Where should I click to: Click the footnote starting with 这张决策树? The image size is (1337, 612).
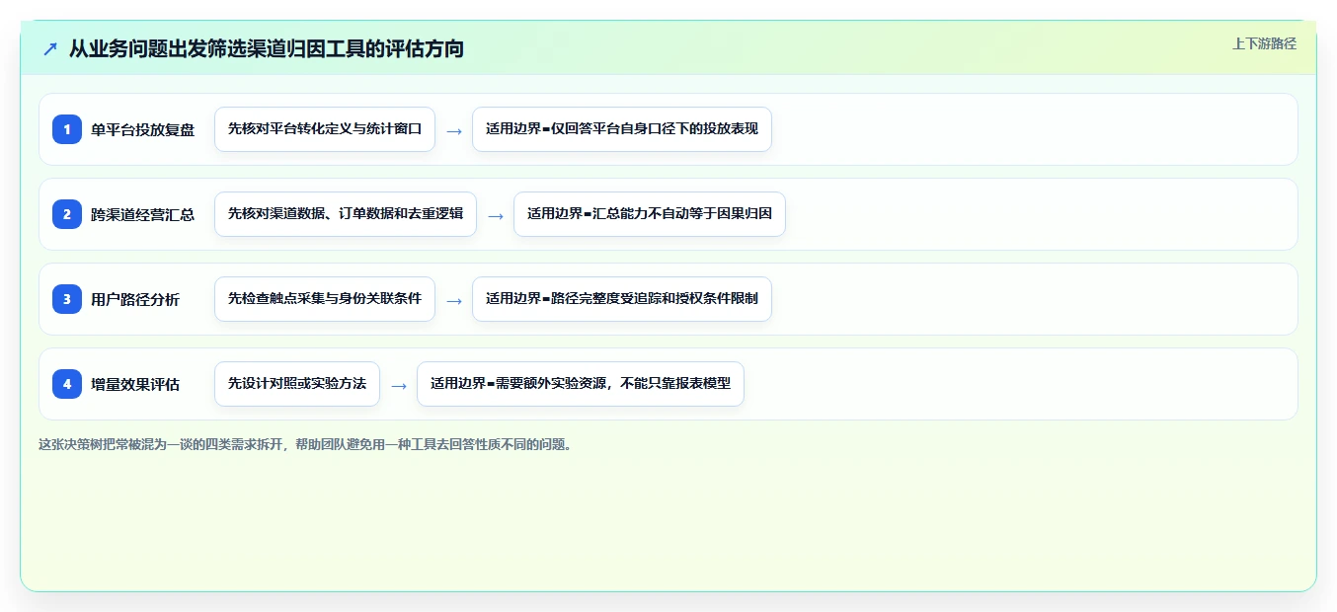305,444
